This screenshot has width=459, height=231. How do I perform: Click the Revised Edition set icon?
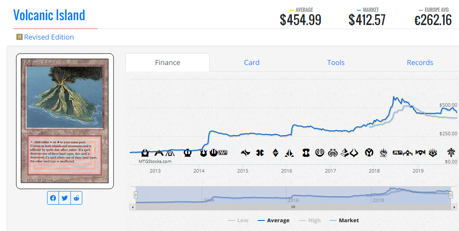19,37
